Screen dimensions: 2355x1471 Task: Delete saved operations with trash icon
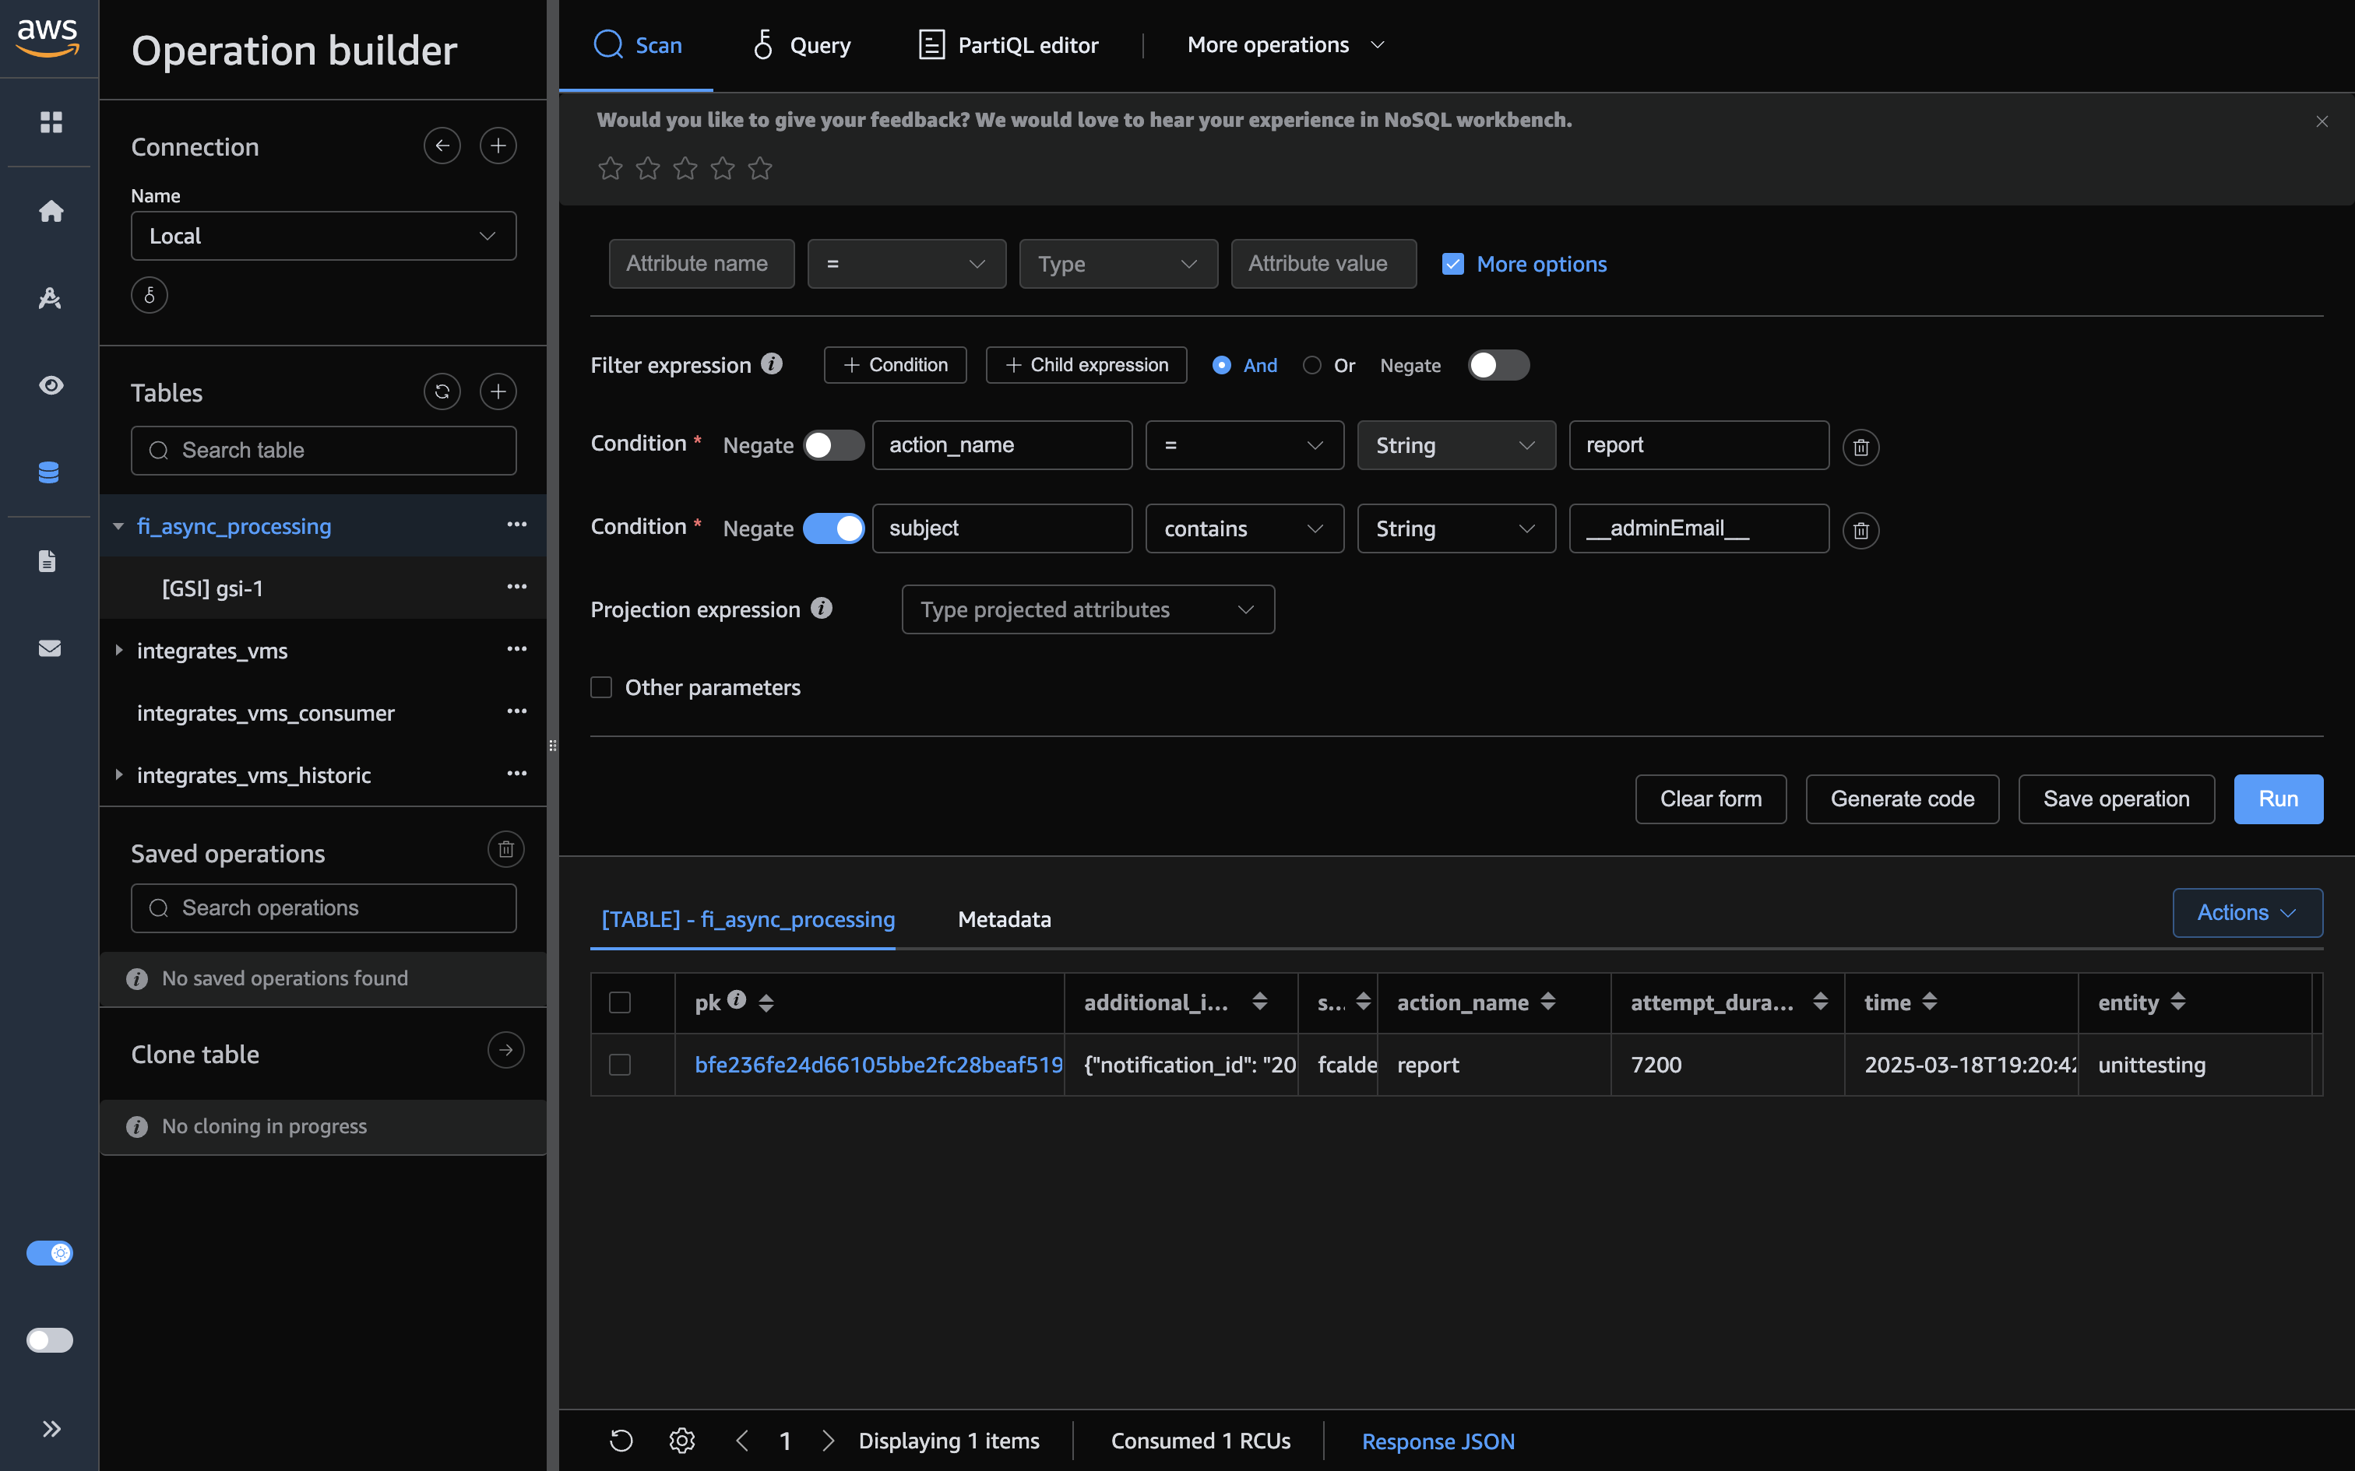(x=506, y=849)
